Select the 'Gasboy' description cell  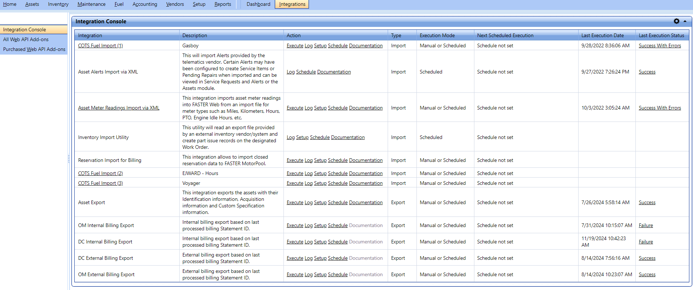click(231, 45)
